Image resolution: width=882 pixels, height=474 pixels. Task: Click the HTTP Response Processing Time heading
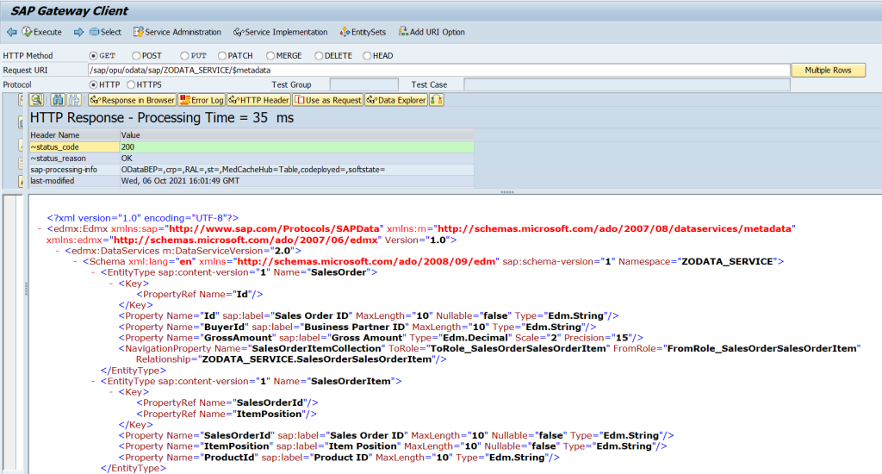point(162,118)
